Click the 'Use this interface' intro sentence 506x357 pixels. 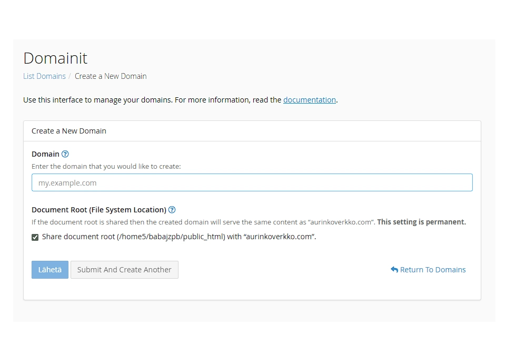coord(152,100)
